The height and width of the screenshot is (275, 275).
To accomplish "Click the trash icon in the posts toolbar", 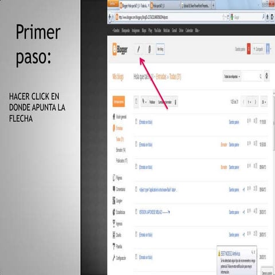I will pyautogui.click(x=175, y=102).
